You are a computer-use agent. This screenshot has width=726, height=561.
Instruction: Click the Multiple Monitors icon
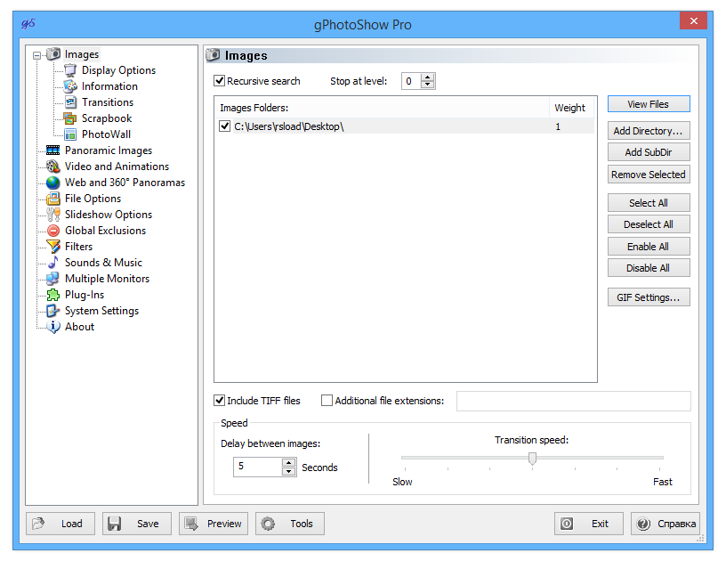pos(53,279)
